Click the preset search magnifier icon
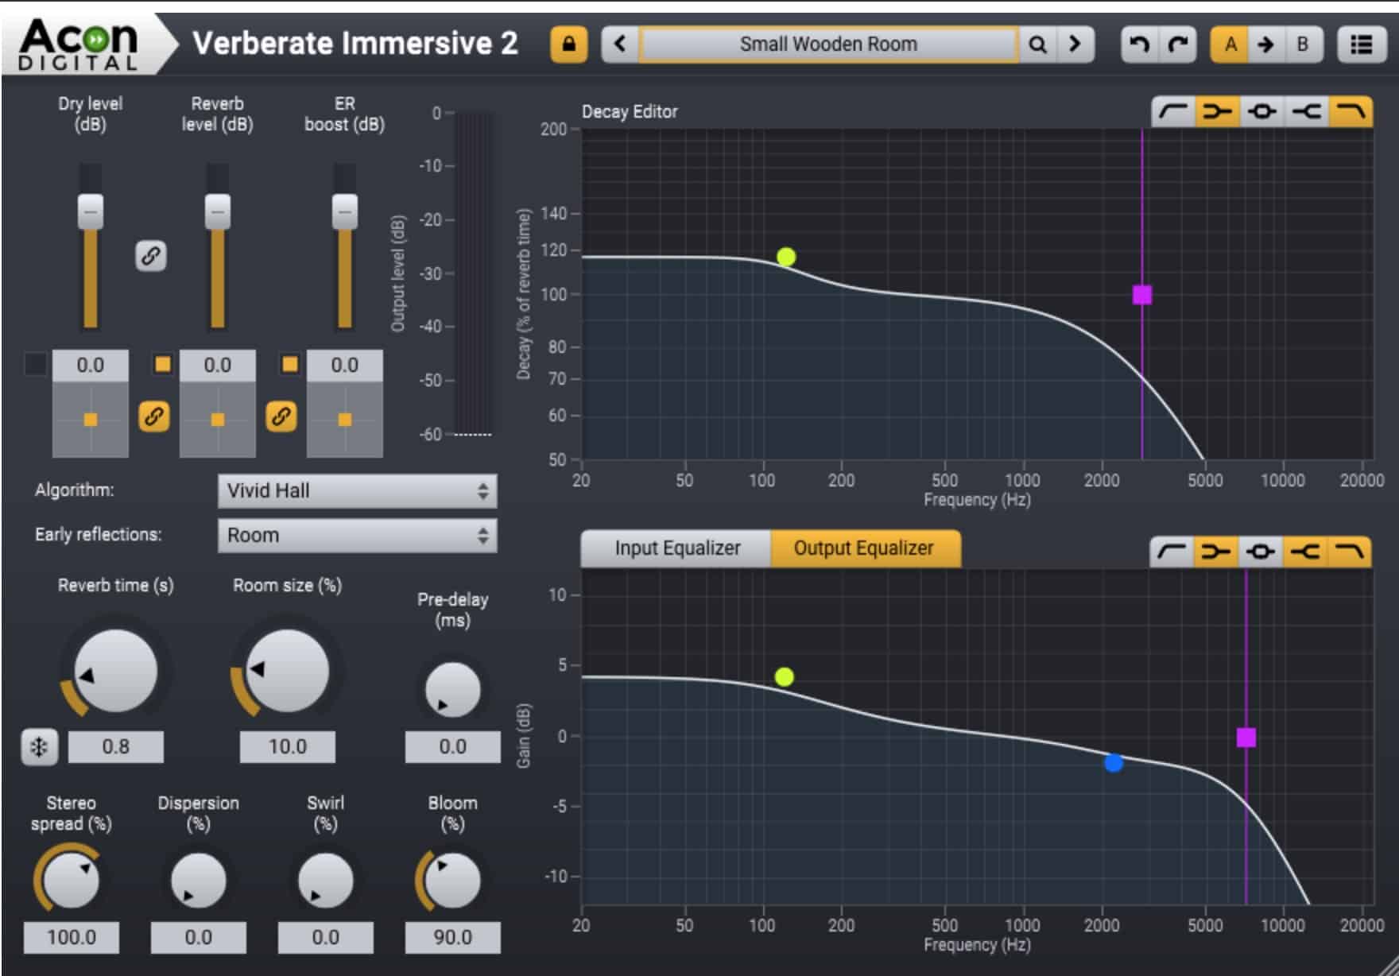This screenshot has height=976, width=1399. 1038,45
